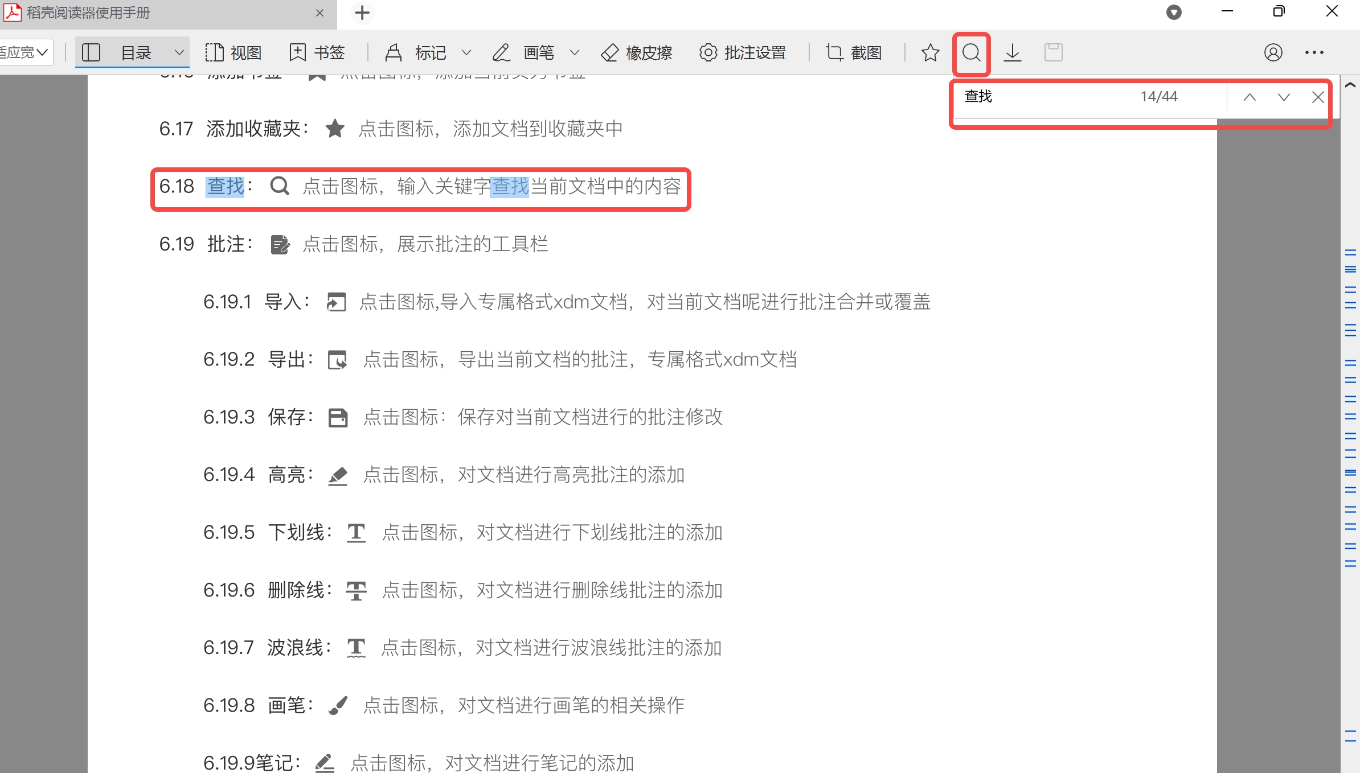Click the wavy line icon in line 6.19.7
Screen dimensions: 1360x773
click(357, 648)
